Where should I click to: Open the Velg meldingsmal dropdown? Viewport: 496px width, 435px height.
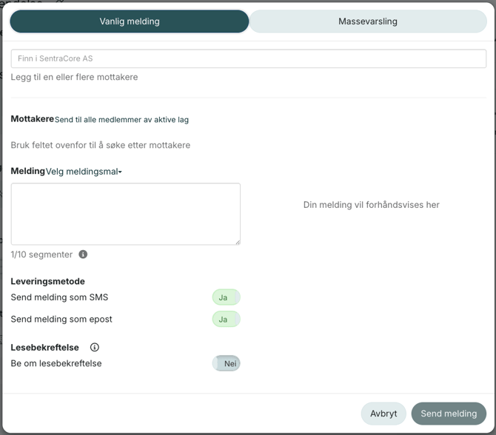[84, 172]
